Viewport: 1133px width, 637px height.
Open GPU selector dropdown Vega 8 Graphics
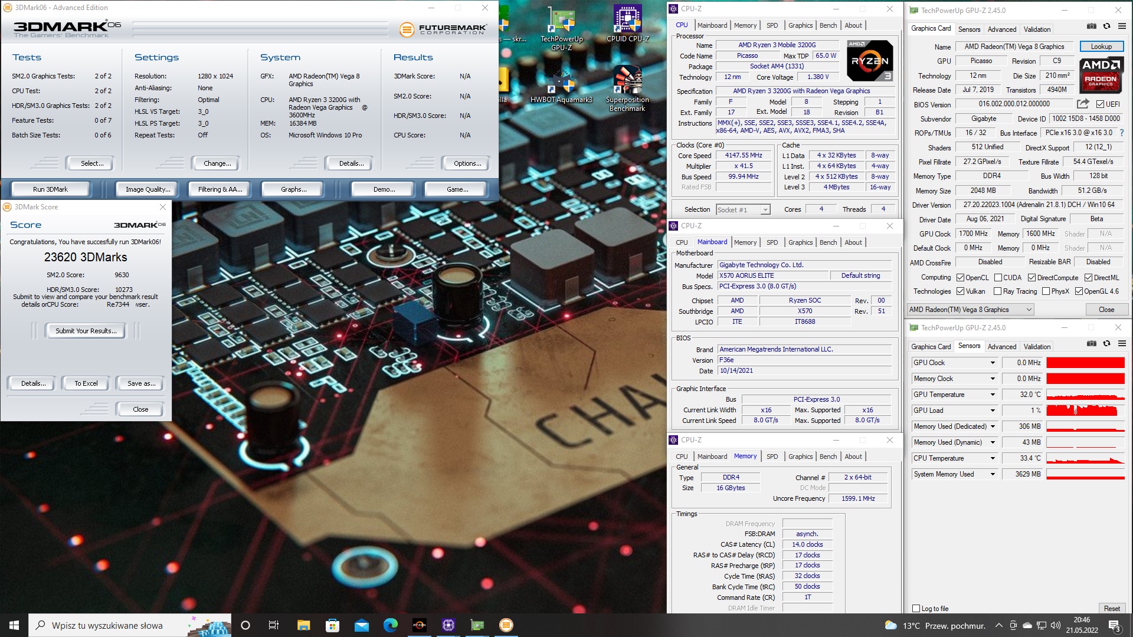point(971,310)
